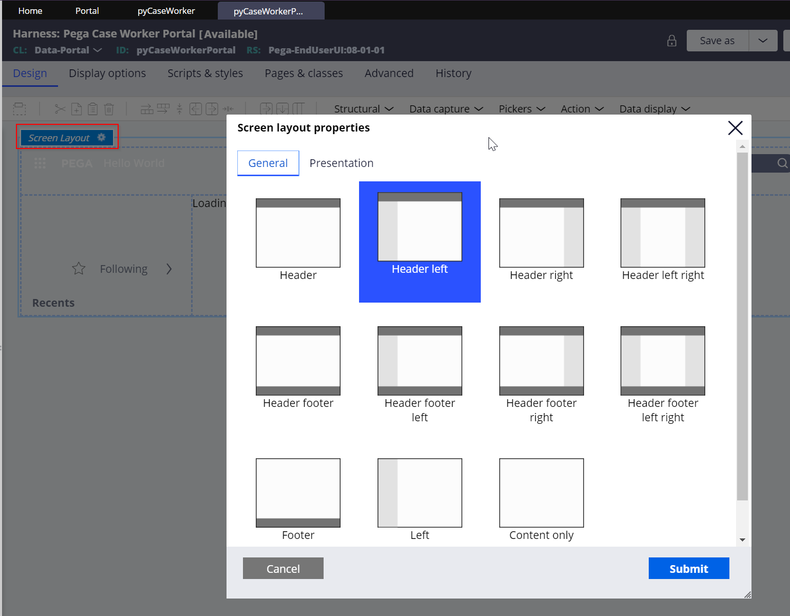Click the lock icon beside Save as
This screenshot has width=790, height=616.
click(x=671, y=41)
